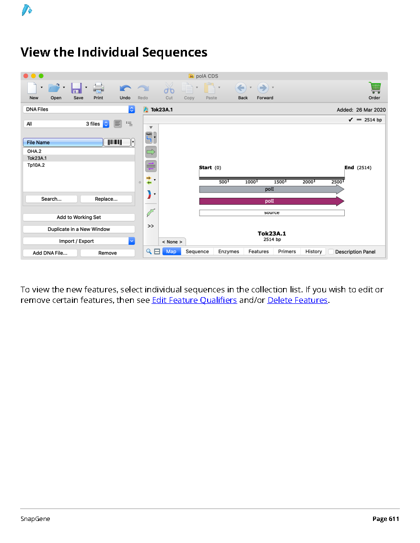Click the File Name column header
This screenshot has height=543, width=420.
click(63, 142)
